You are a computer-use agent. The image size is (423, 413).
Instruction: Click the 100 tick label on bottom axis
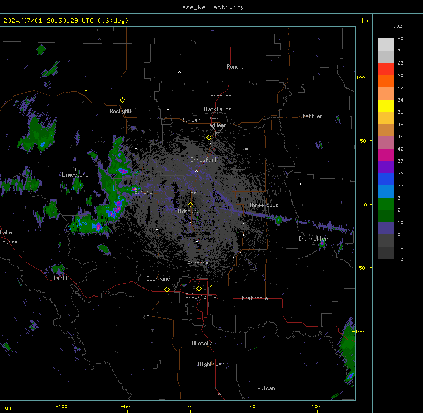(316, 406)
